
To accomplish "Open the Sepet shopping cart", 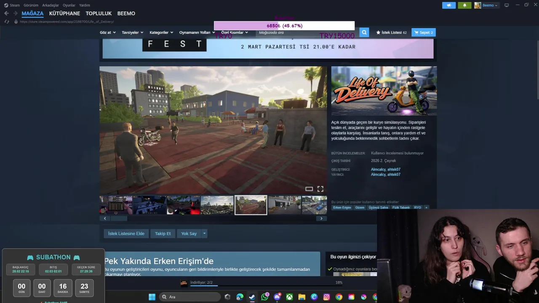I will (x=423, y=32).
